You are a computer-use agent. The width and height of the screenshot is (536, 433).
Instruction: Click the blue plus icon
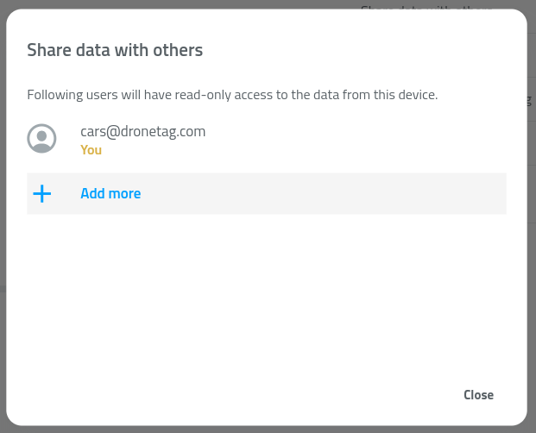(x=42, y=193)
